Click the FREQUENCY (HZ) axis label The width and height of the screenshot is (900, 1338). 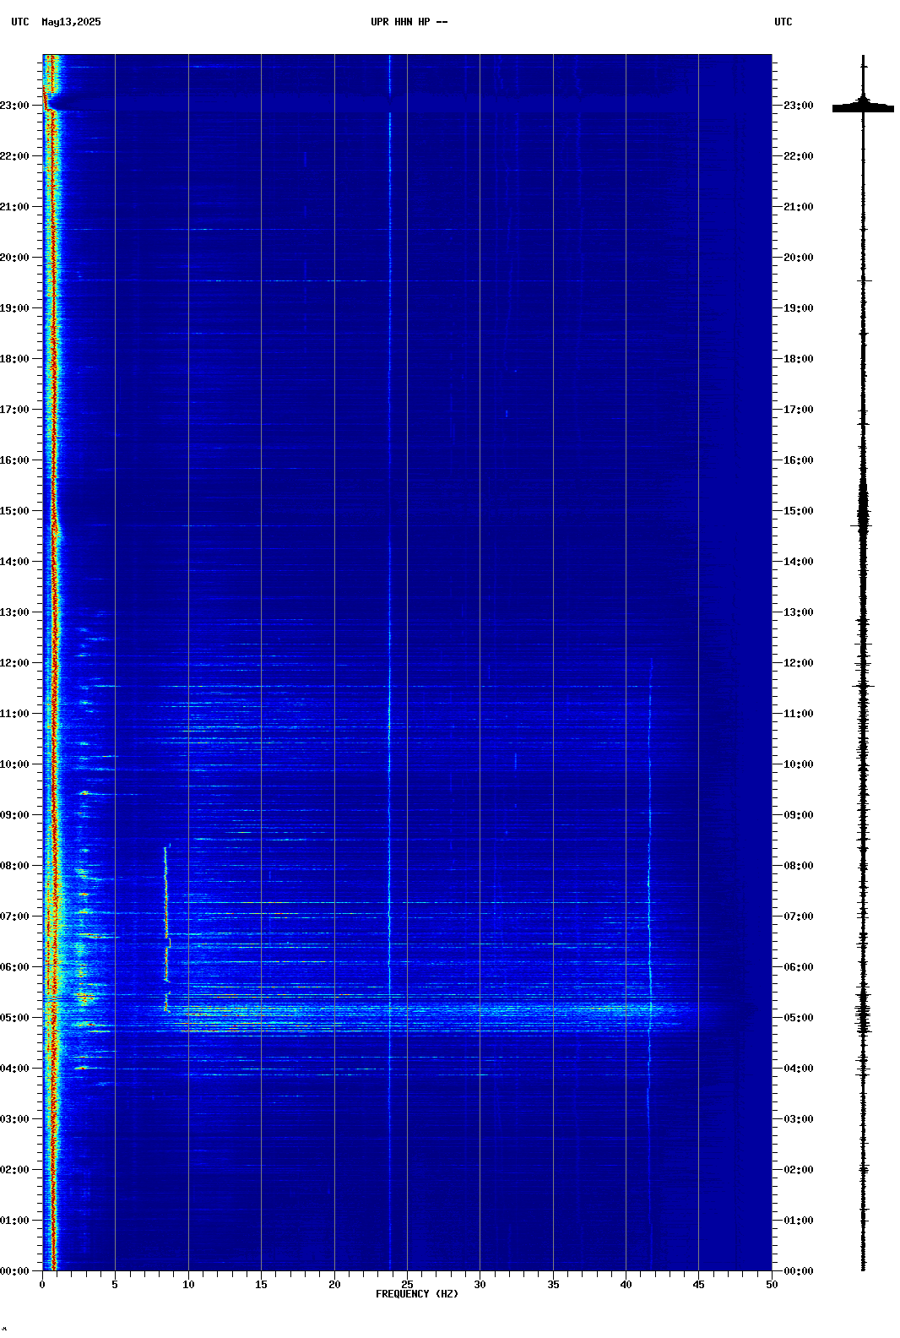pyautogui.click(x=417, y=1294)
